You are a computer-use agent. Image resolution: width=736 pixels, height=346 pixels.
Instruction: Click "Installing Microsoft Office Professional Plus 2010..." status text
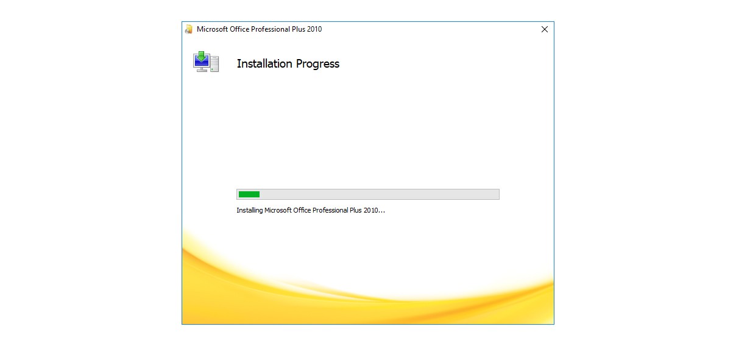pos(311,210)
